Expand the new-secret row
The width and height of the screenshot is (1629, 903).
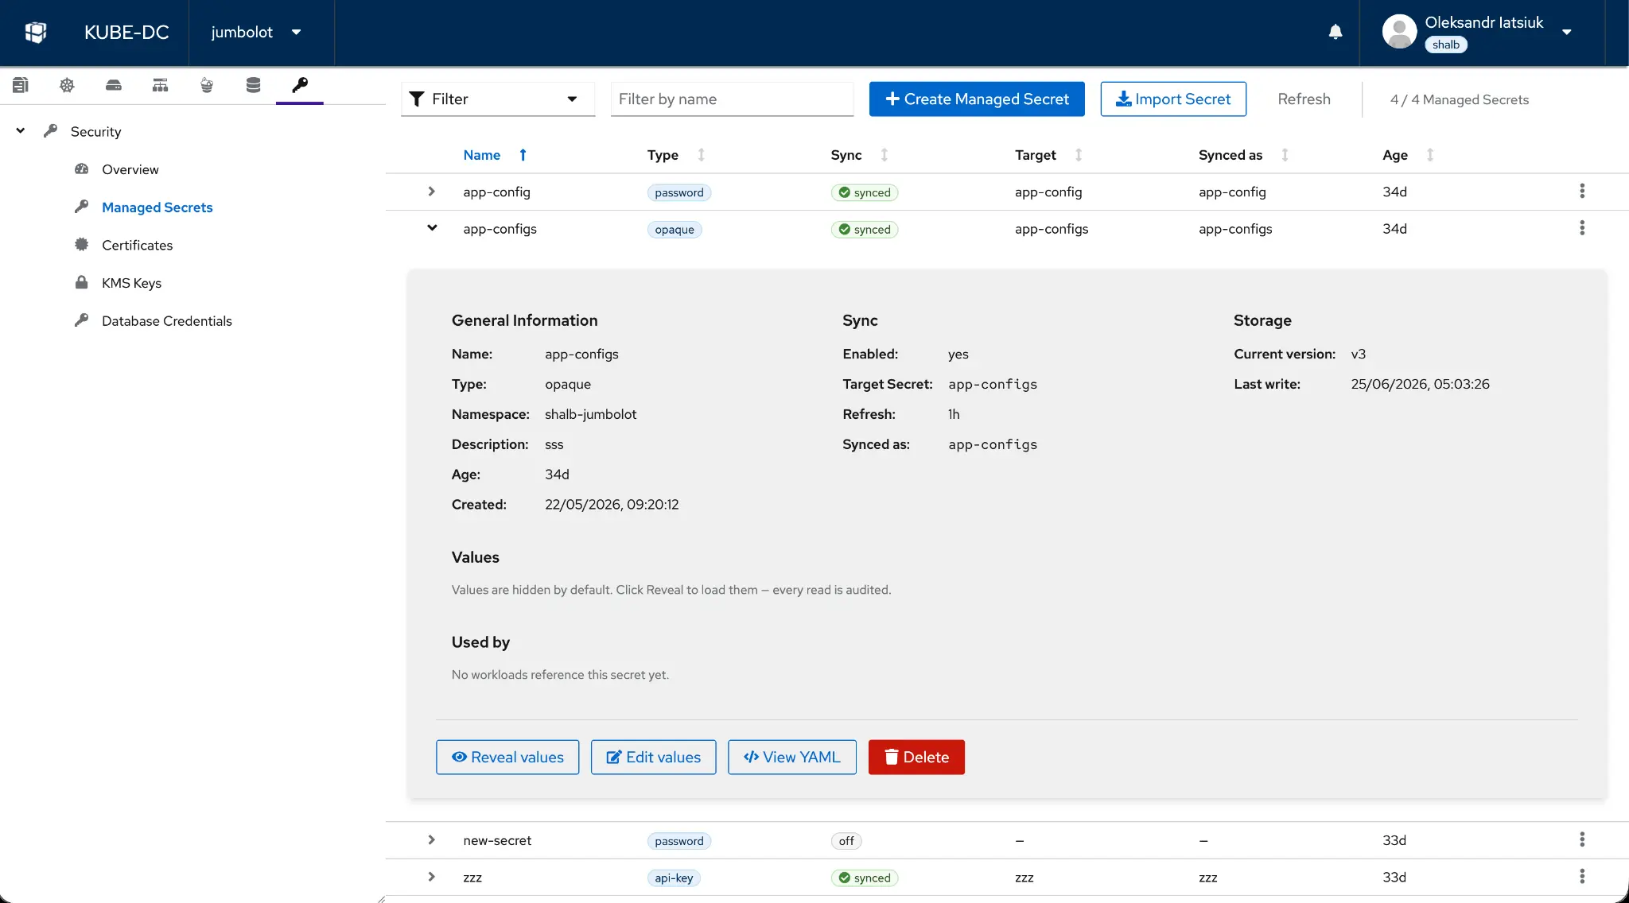431,840
